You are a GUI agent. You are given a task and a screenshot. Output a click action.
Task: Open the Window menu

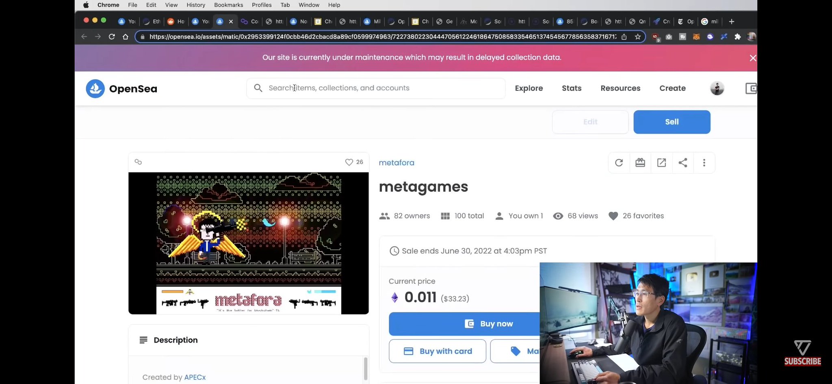coord(309,5)
